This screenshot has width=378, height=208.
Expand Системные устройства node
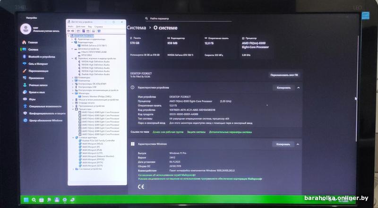pyautogui.click(x=73, y=169)
